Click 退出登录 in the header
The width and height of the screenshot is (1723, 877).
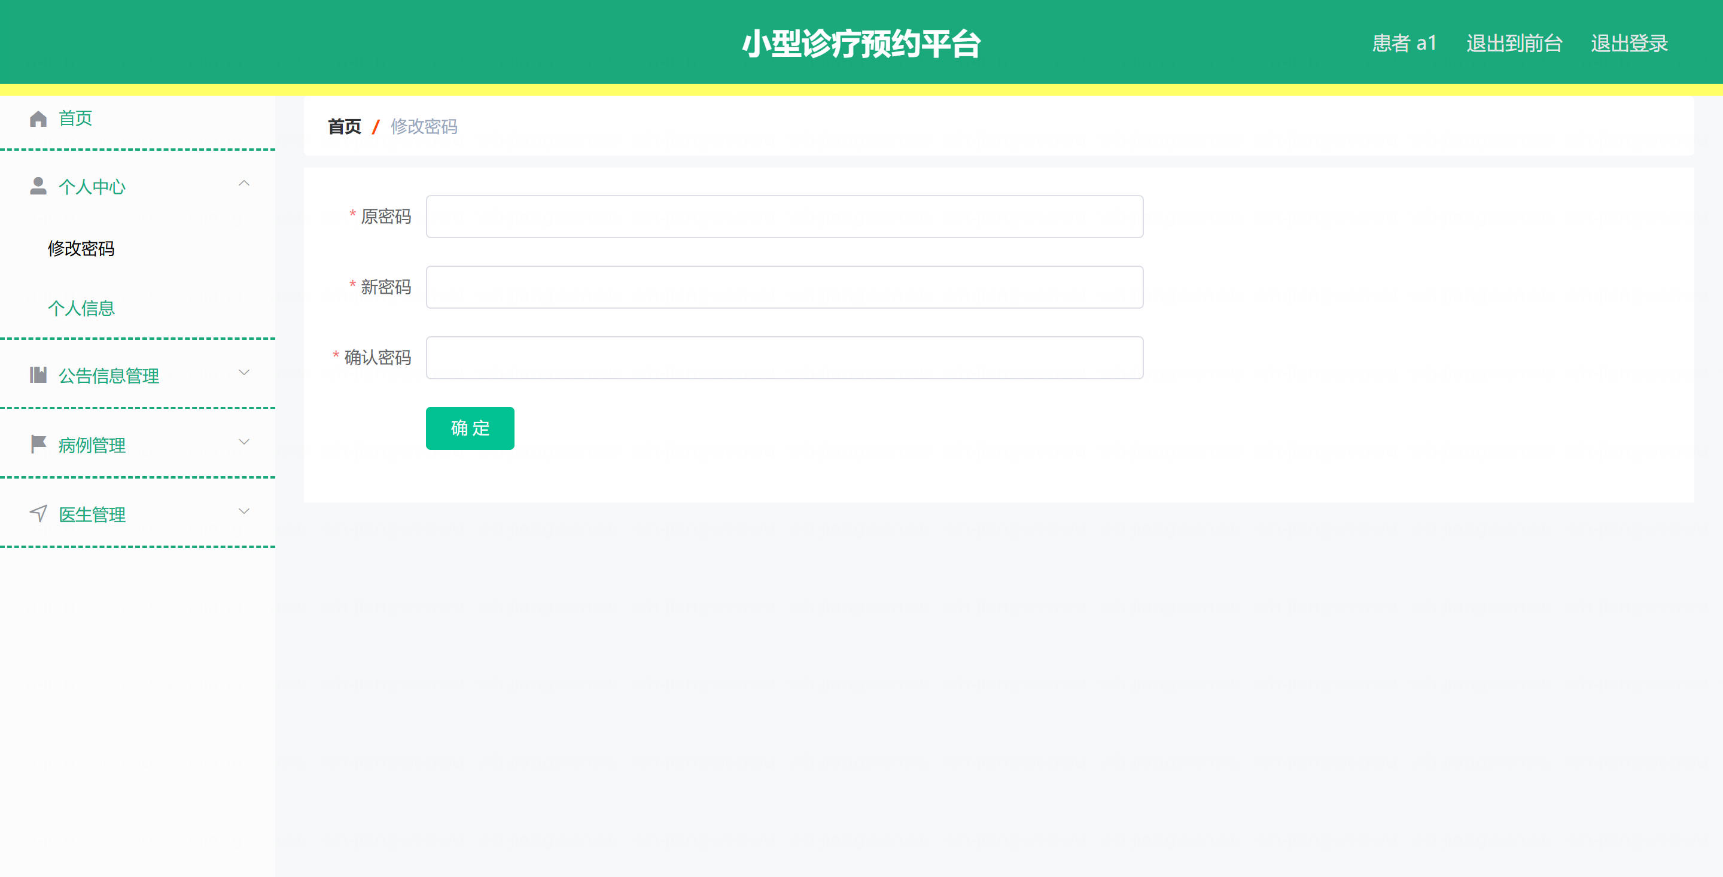[1629, 43]
